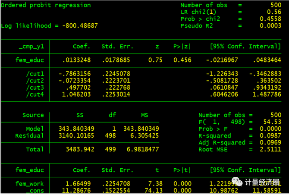Click the LR chi2(1) value 0.56
Viewport: 289px width, 195px height.
click(274, 12)
